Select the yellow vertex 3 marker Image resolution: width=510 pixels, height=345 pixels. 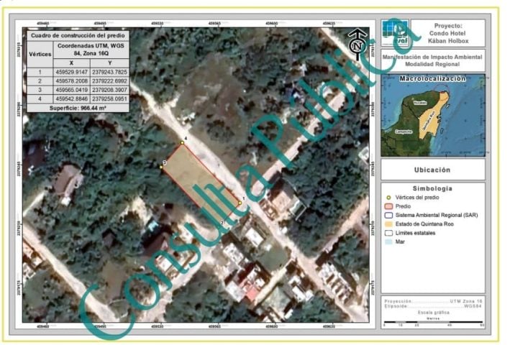[161, 167]
